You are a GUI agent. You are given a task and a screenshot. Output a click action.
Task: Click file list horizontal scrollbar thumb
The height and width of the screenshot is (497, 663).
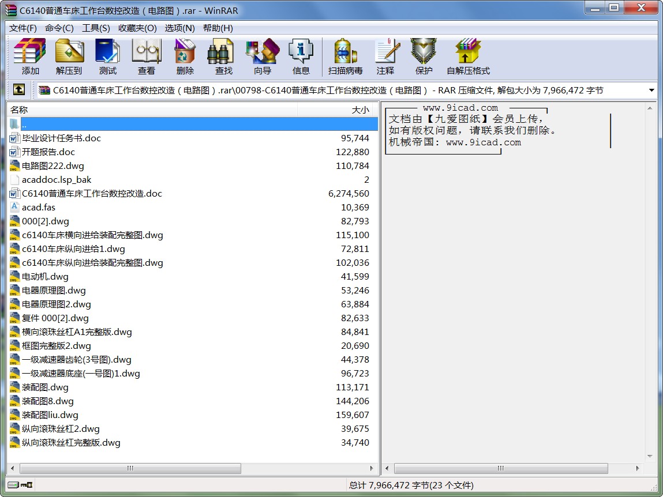click(x=130, y=468)
